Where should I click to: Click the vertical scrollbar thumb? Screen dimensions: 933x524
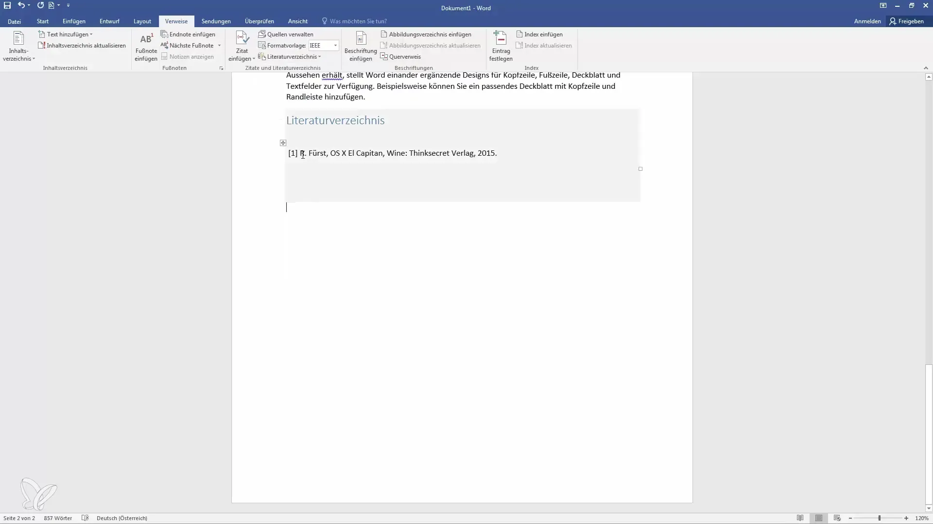(x=929, y=435)
